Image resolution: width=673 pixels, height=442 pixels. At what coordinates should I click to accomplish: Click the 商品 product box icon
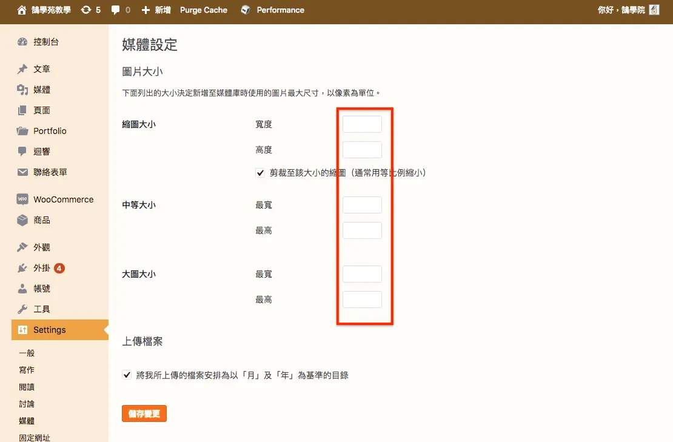pyautogui.click(x=22, y=220)
